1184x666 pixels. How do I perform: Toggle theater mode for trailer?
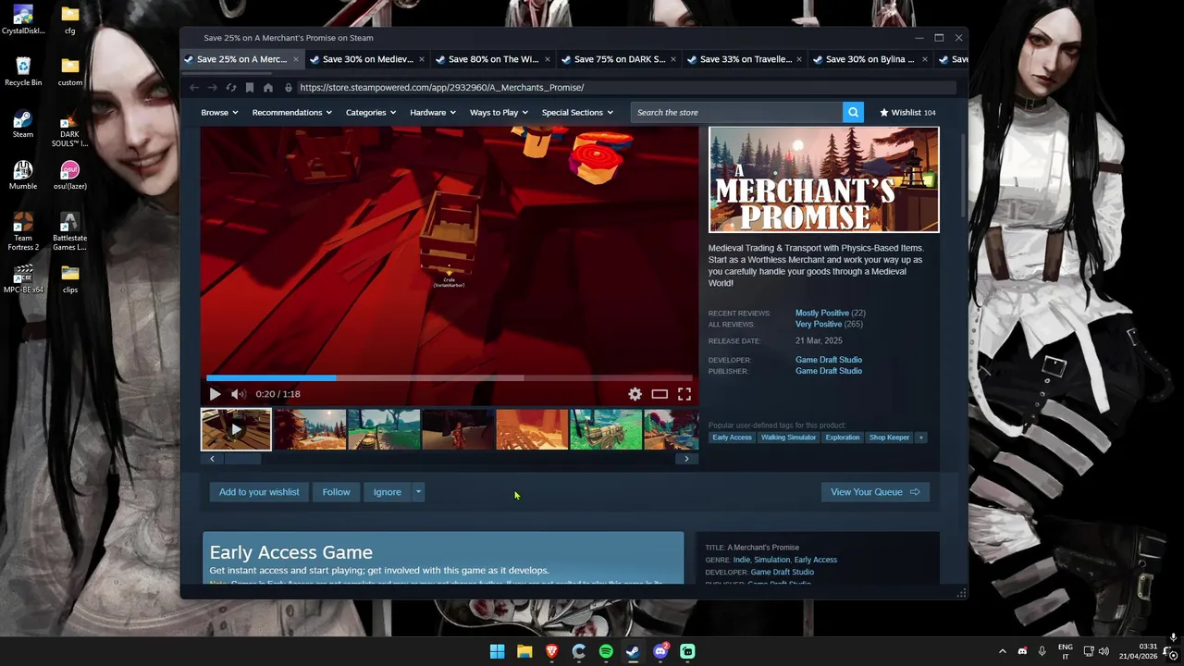click(660, 394)
